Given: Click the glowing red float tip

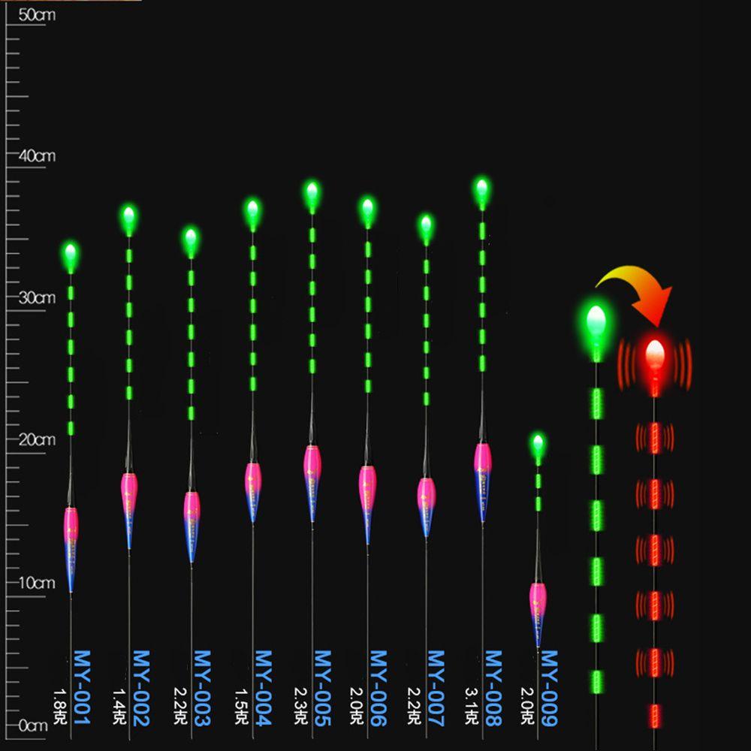Looking at the screenshot, I should (655, 351).
